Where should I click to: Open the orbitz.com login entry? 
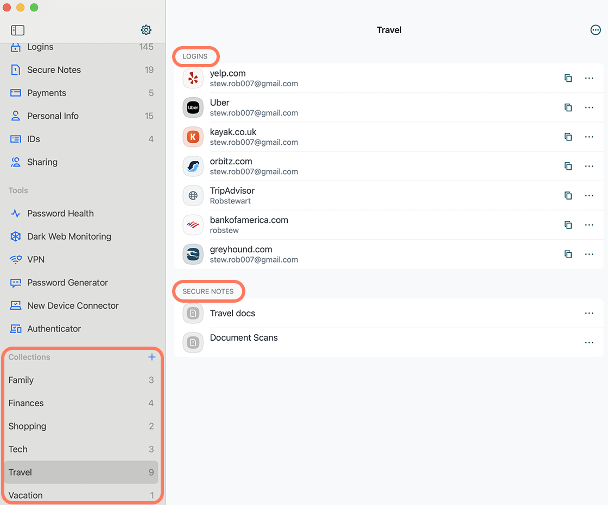pyautogui.click(x=389, y=167)
